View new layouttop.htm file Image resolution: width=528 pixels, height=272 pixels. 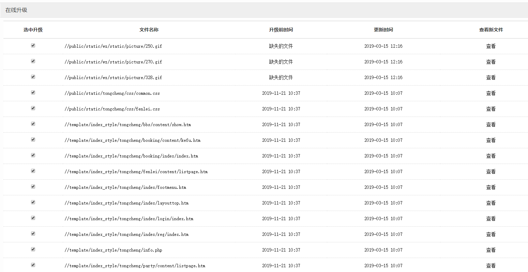click(491, 203)
